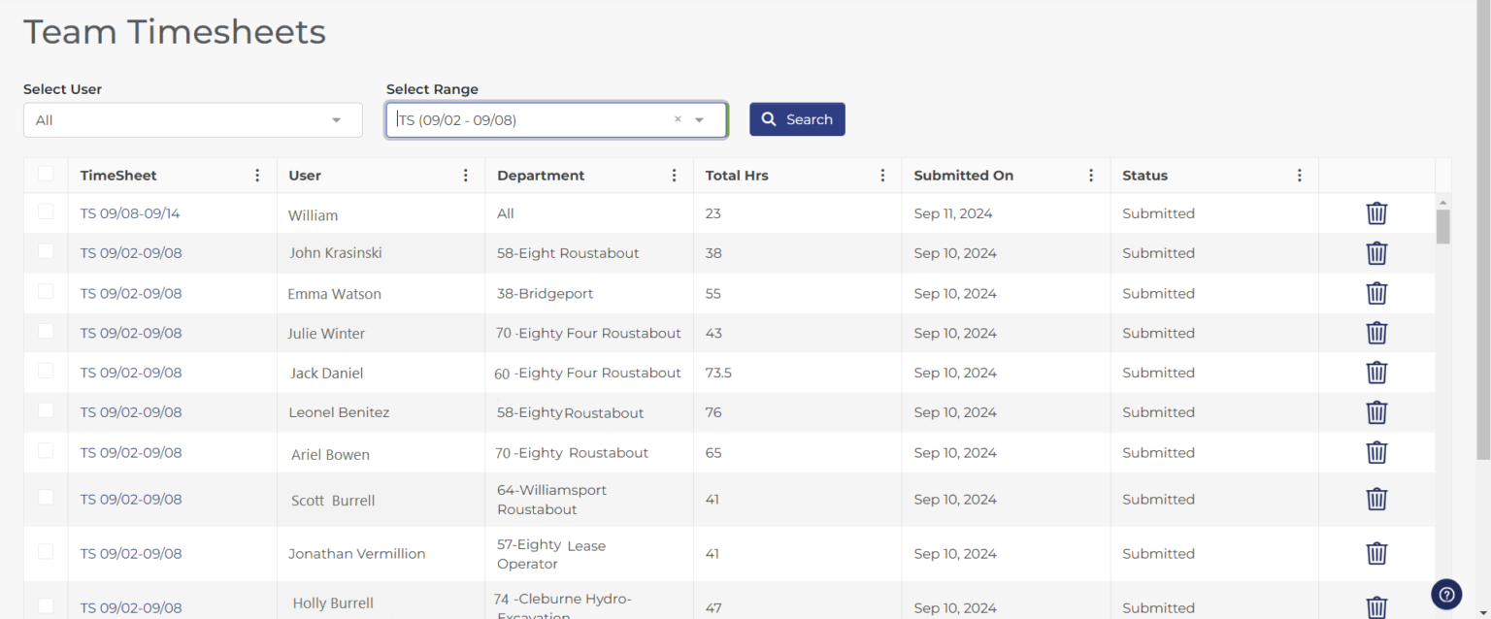The width and height of the screenshot is (1491, 619).
Task: Open William's TS 09/08-09/14 timesheet link
Action: (130, 213)
